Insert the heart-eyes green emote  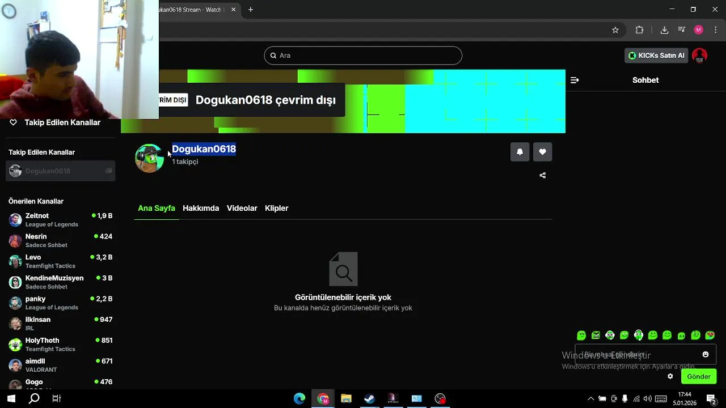710,335
